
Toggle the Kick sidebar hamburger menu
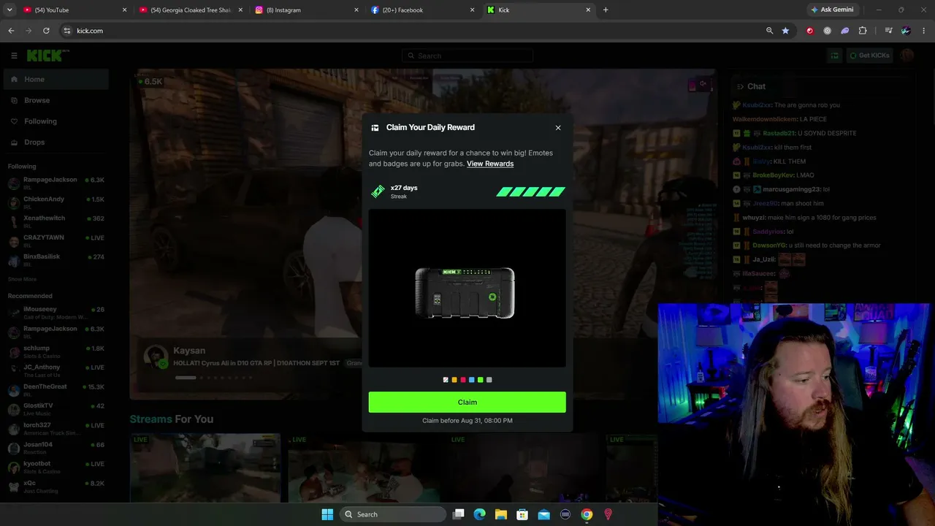14,56
